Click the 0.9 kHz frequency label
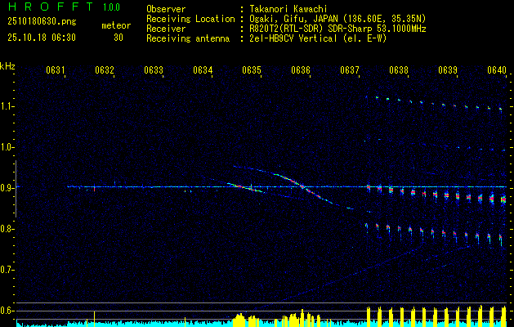 7,188
